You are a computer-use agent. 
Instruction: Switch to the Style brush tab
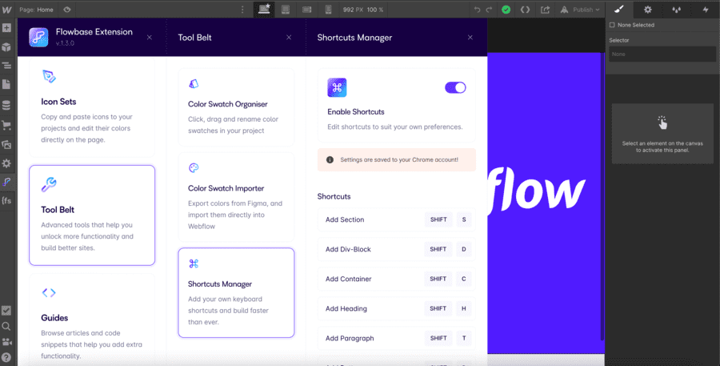pyautogui.click(x=619, y=9)
